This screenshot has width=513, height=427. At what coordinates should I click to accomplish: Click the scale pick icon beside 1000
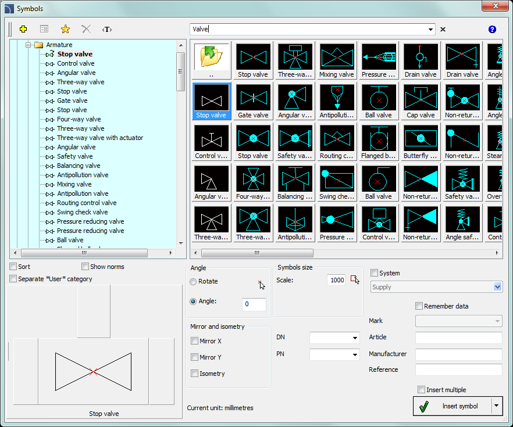tap(355, 279)
